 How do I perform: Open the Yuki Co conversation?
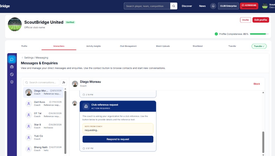pyautogui.click(x=43, y=137)
